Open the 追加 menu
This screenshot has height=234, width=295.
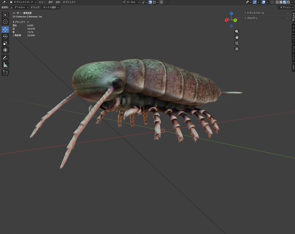[x=58, y=2]
